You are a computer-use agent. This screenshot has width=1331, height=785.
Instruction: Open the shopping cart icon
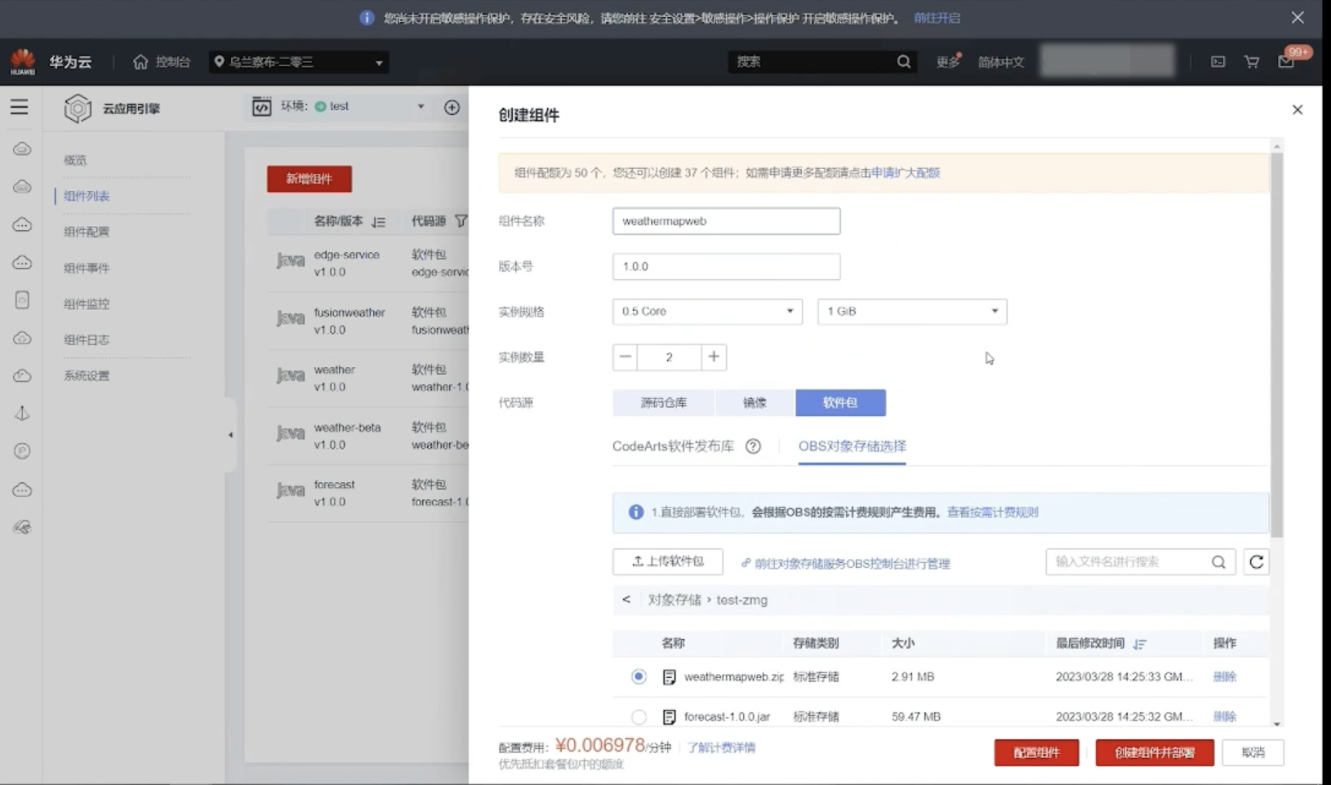tap(1251, 61)
